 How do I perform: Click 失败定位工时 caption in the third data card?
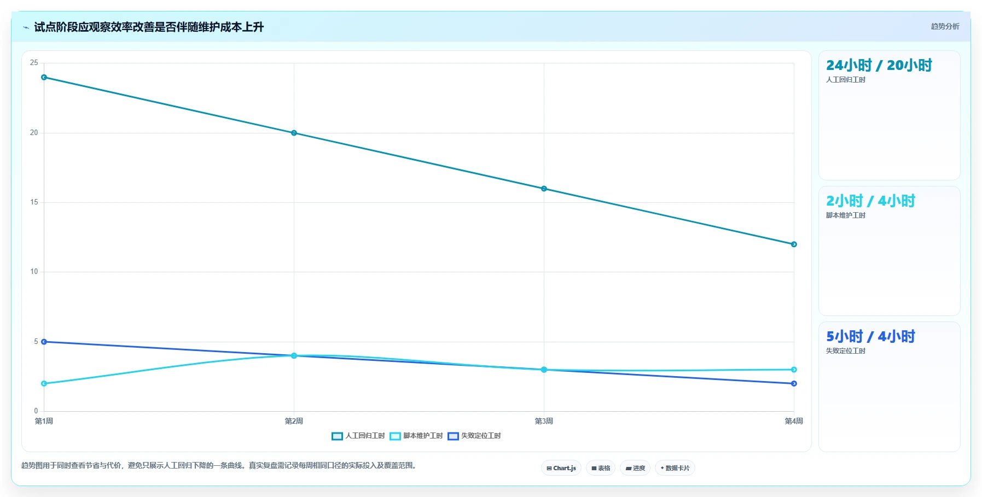(x=846, y=351)
